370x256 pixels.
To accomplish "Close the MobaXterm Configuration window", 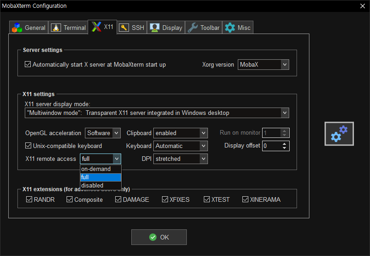I will tap(363, 6).
